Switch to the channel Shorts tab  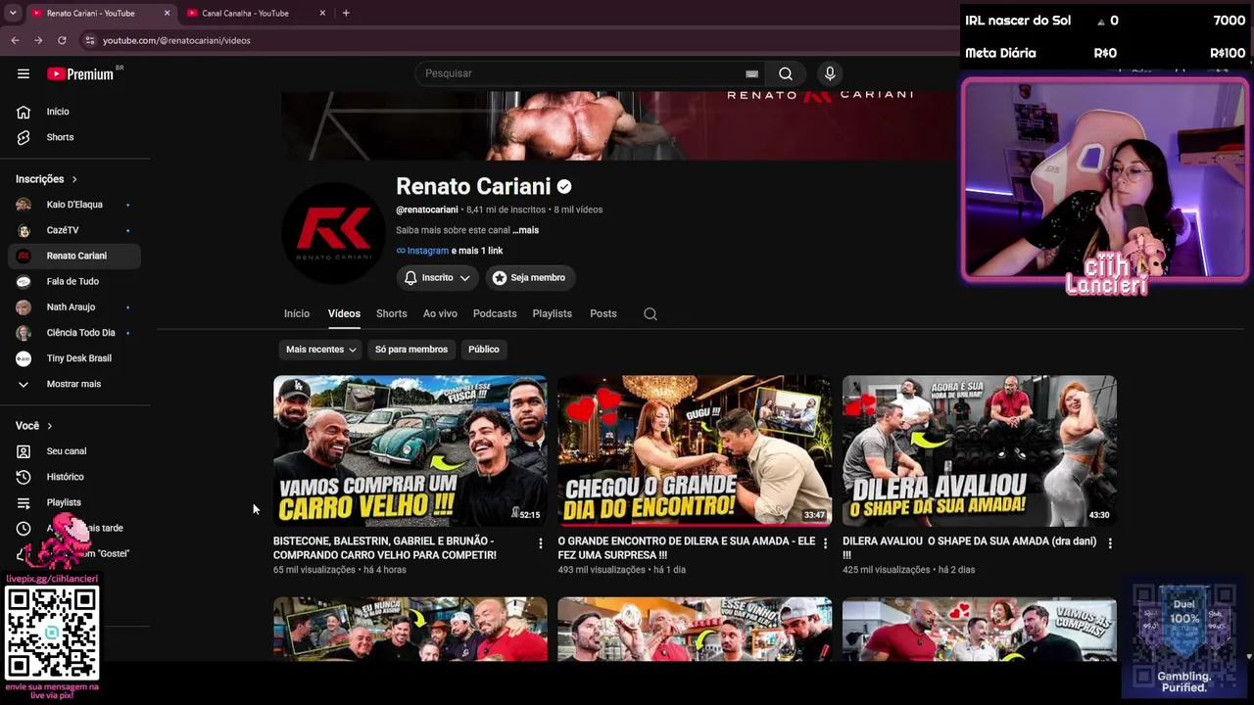click(392, 313)
